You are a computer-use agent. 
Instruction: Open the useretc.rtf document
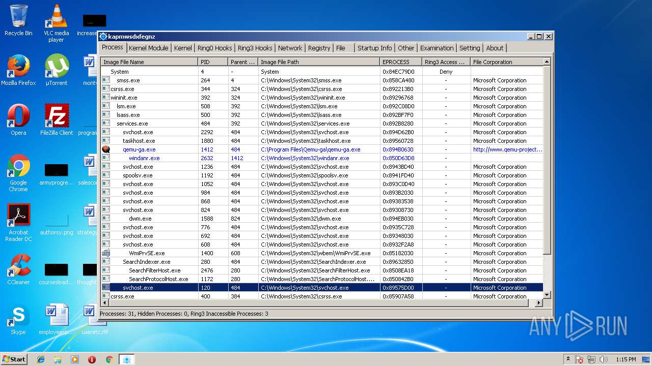(x=94, y=319)
